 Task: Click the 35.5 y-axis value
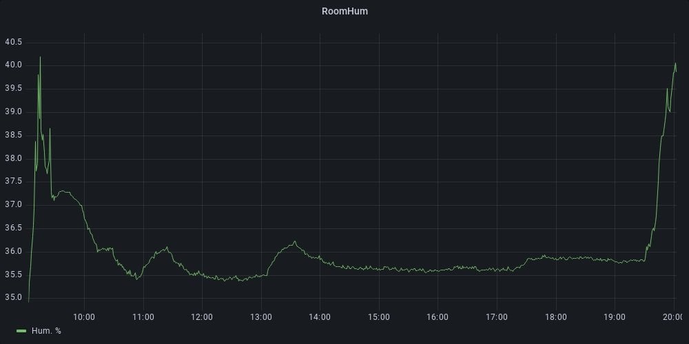point(14,275)
